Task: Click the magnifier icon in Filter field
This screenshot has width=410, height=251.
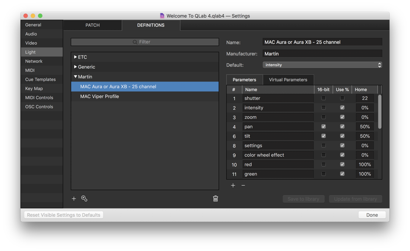Action: tap(135, 42)
